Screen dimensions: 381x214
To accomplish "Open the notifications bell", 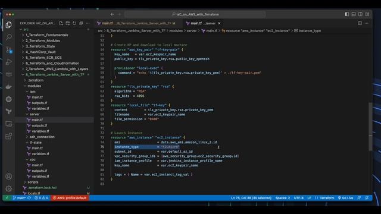I will tap(367, 198).
